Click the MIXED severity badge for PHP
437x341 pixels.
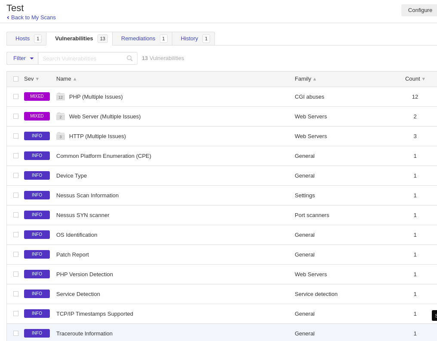pyautogui.click(x=37, y=97)
